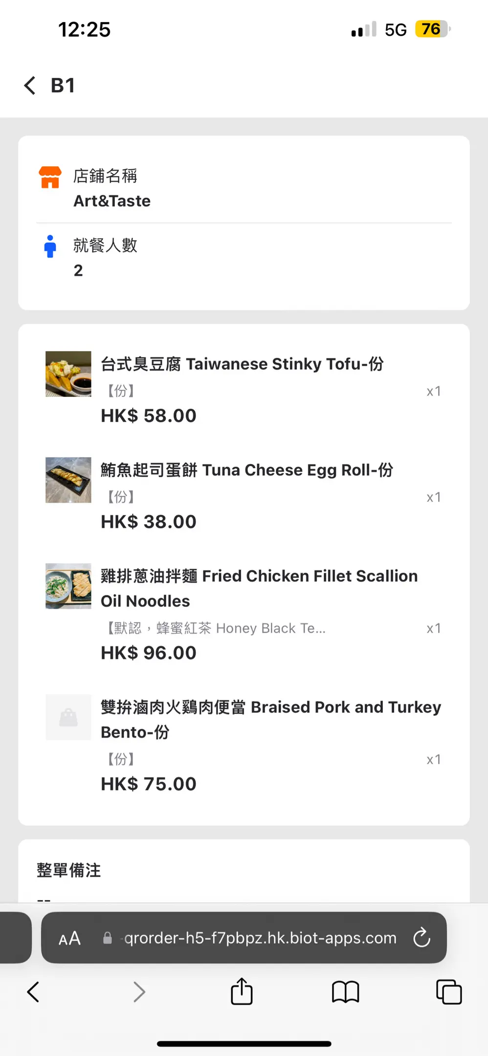The image size is (488, 1056).
Task: Tap the orange store icon
Action: (50, 177)
